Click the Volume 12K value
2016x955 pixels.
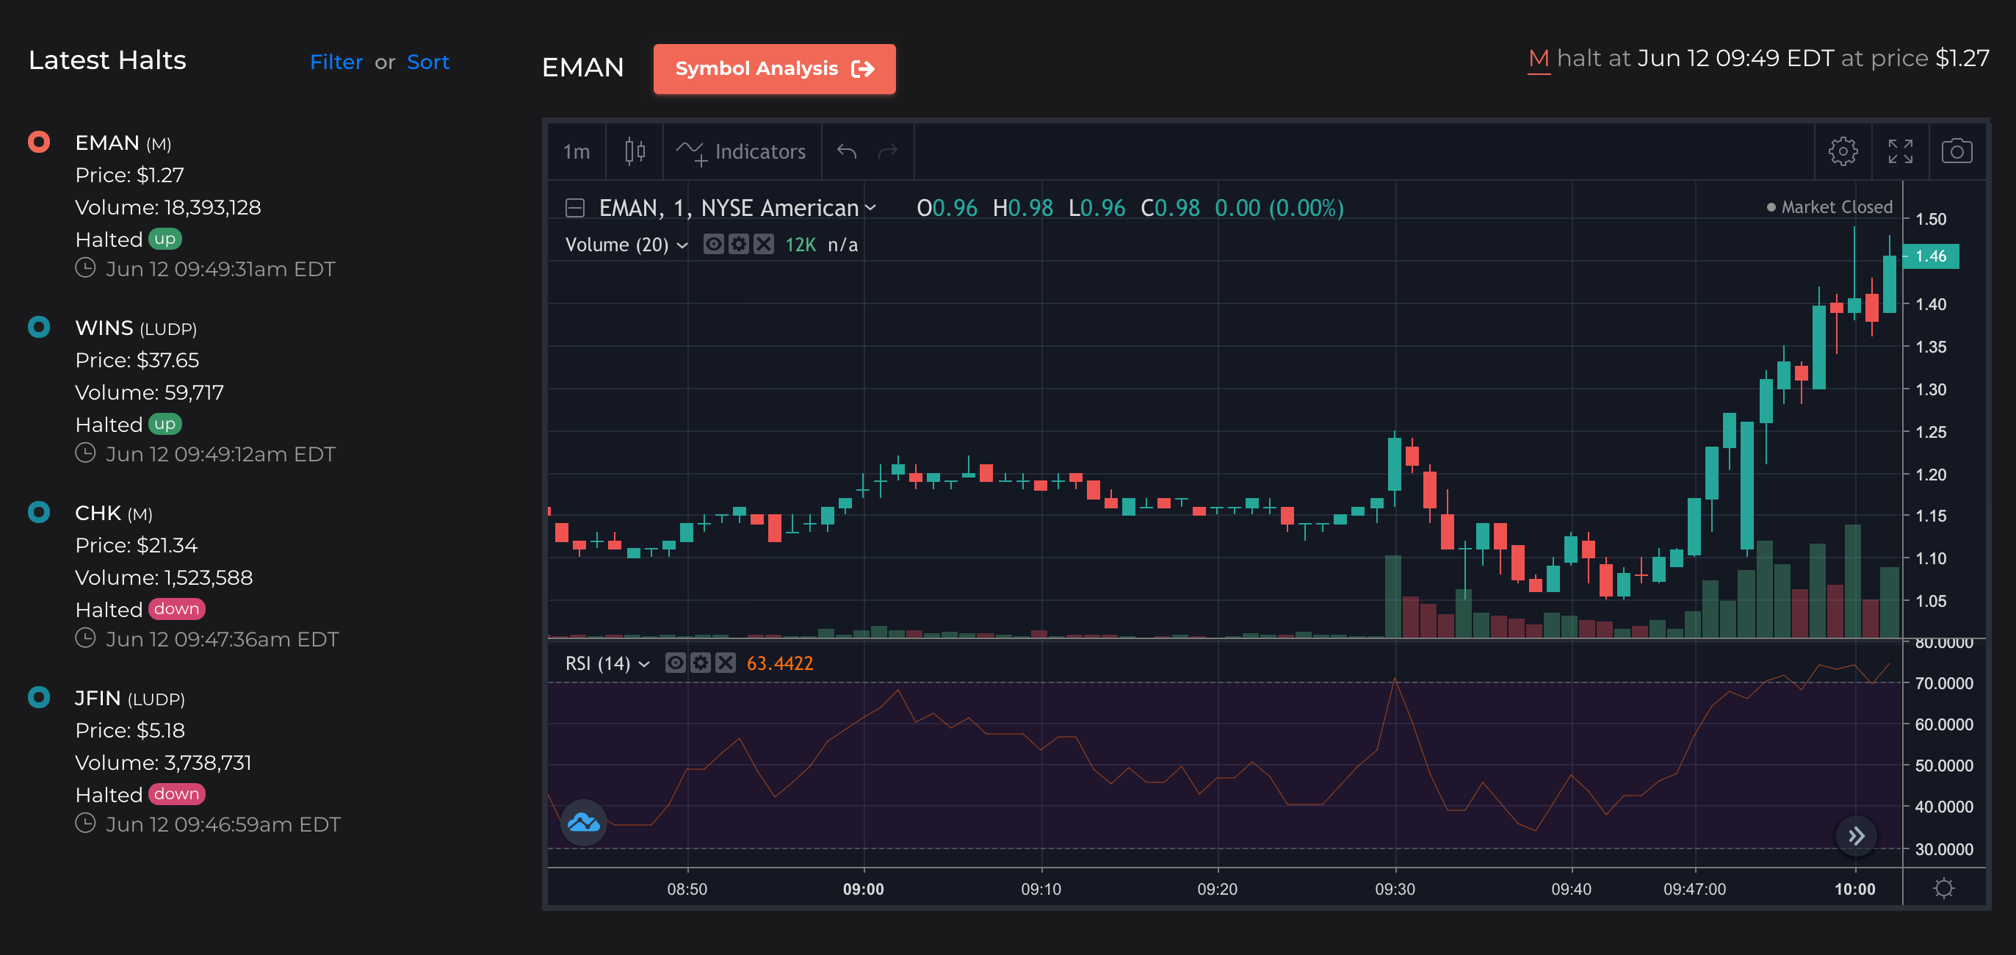[x=800, y=245]
